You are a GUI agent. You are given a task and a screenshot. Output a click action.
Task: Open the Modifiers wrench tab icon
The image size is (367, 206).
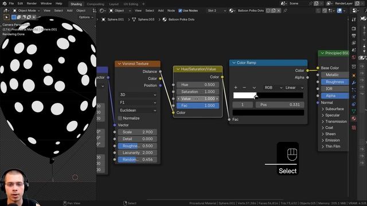coord(354,82)
